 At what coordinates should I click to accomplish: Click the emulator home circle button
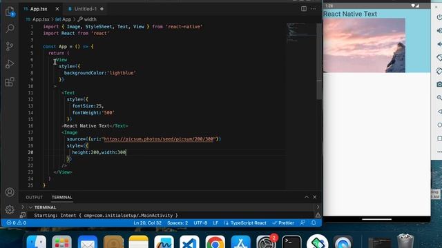(439, 125)
